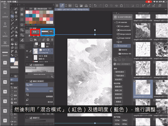The image size is (168, 126).
Task: Open file folder icon in command bar
Action: [x=81, y=6]
